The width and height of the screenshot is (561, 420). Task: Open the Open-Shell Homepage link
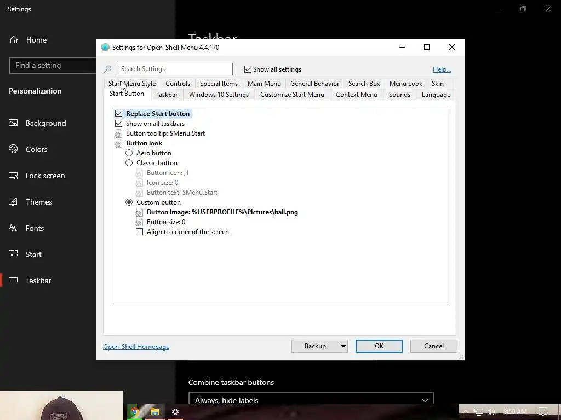(x=136, y=347)
